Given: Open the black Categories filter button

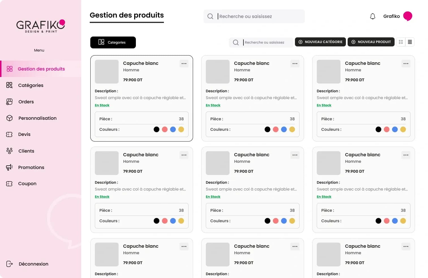Looking at the screenshot, I should pyautogui.click(x=113, y=42).
